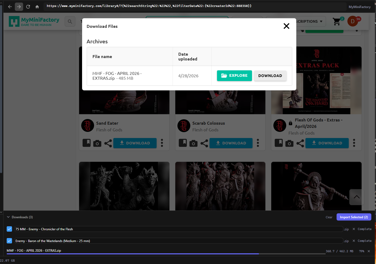Viewport: 376px width, 264px height.
Task: Open the Extras Pack thumbnail image
Action: pos(316,80)
